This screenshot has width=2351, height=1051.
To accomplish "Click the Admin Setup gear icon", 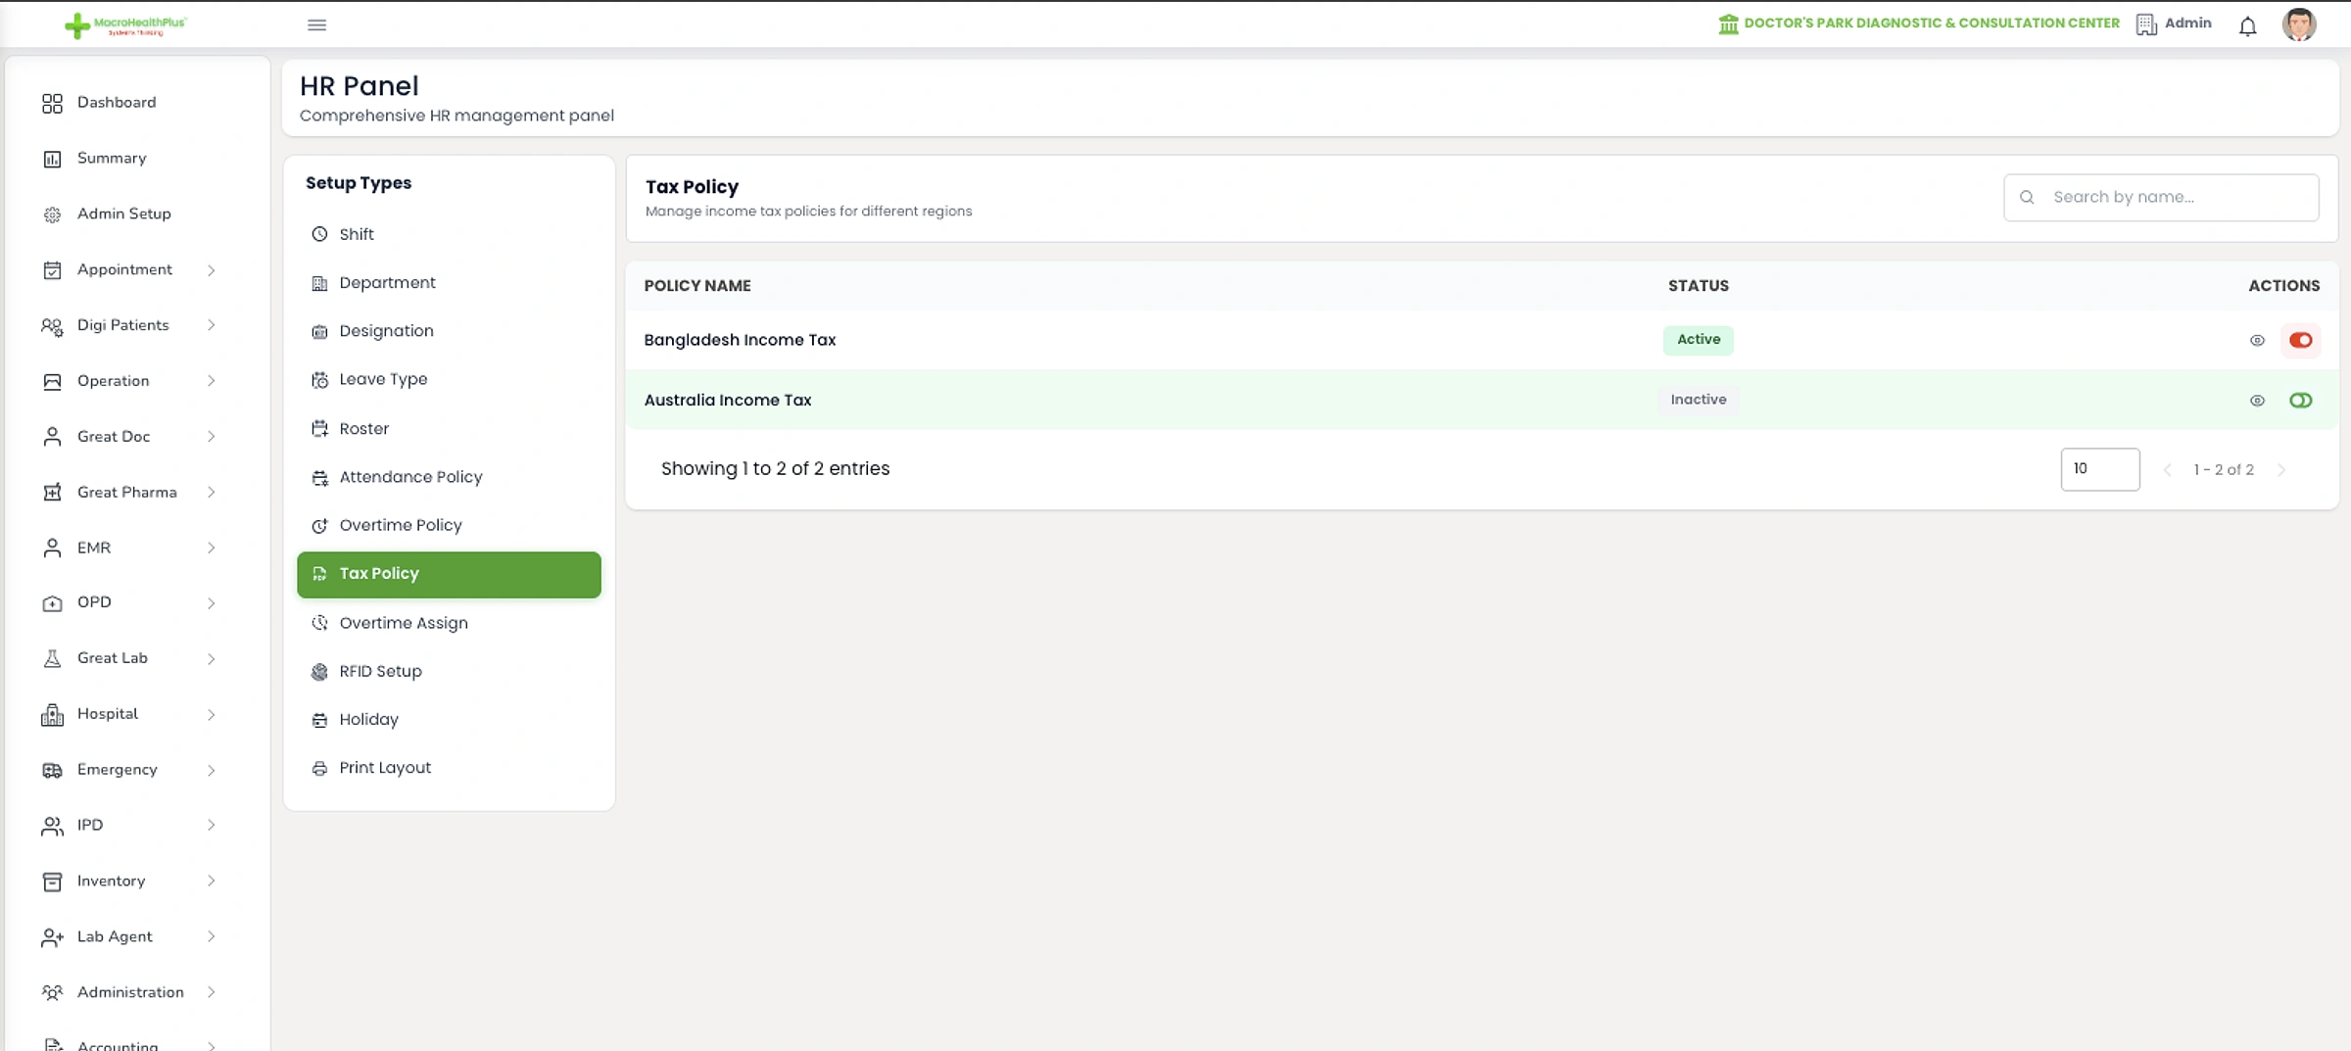I will pos(52,215).
